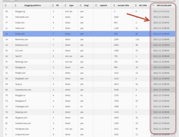Click the 'no' blog value for Fotopages.com

pos(82,107)
